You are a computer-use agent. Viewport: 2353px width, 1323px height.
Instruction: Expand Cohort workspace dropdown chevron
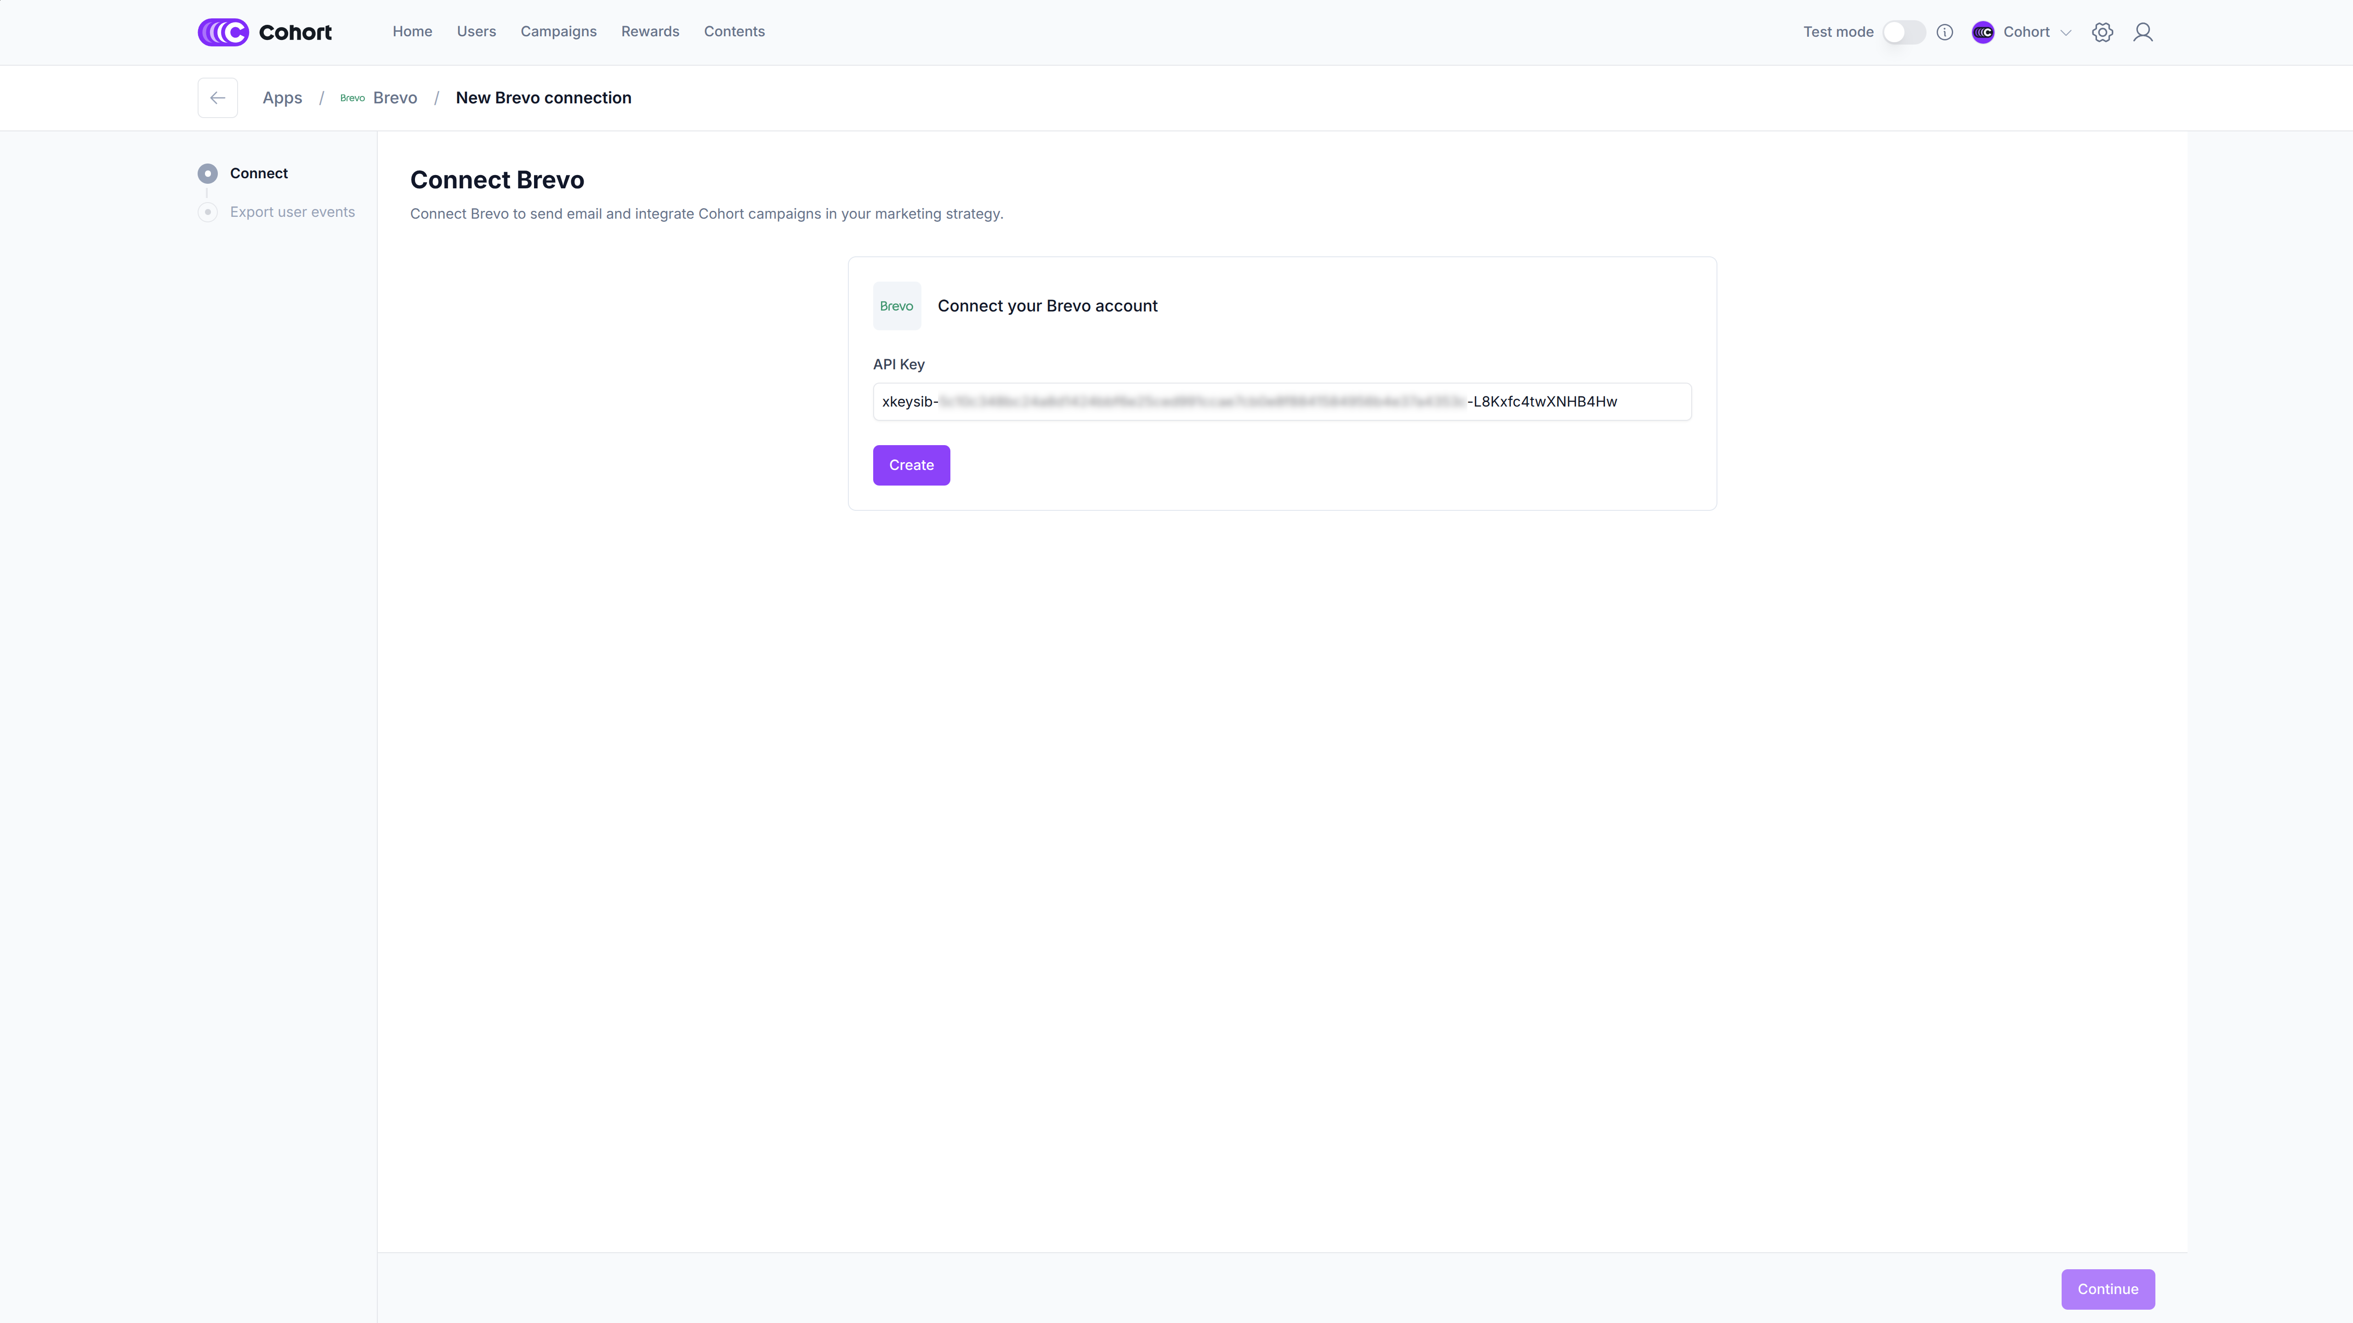pyautogui.click(x=2065, y=33)
